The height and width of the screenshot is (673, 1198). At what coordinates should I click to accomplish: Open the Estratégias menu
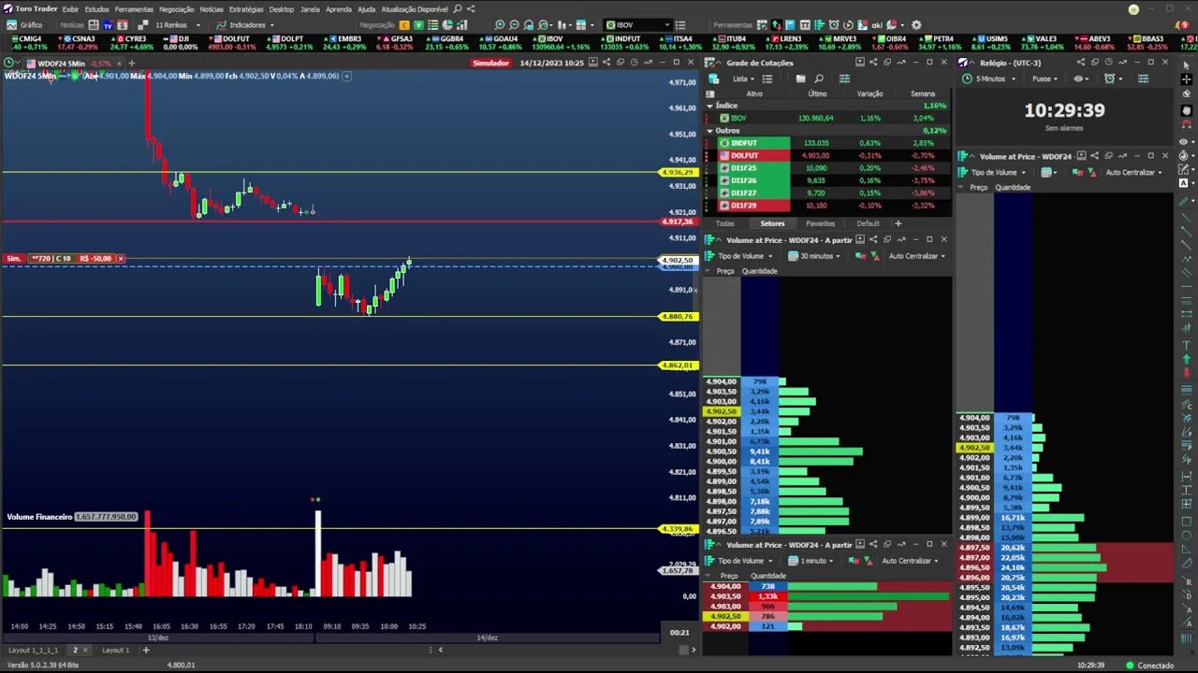[x=246, y=9]
